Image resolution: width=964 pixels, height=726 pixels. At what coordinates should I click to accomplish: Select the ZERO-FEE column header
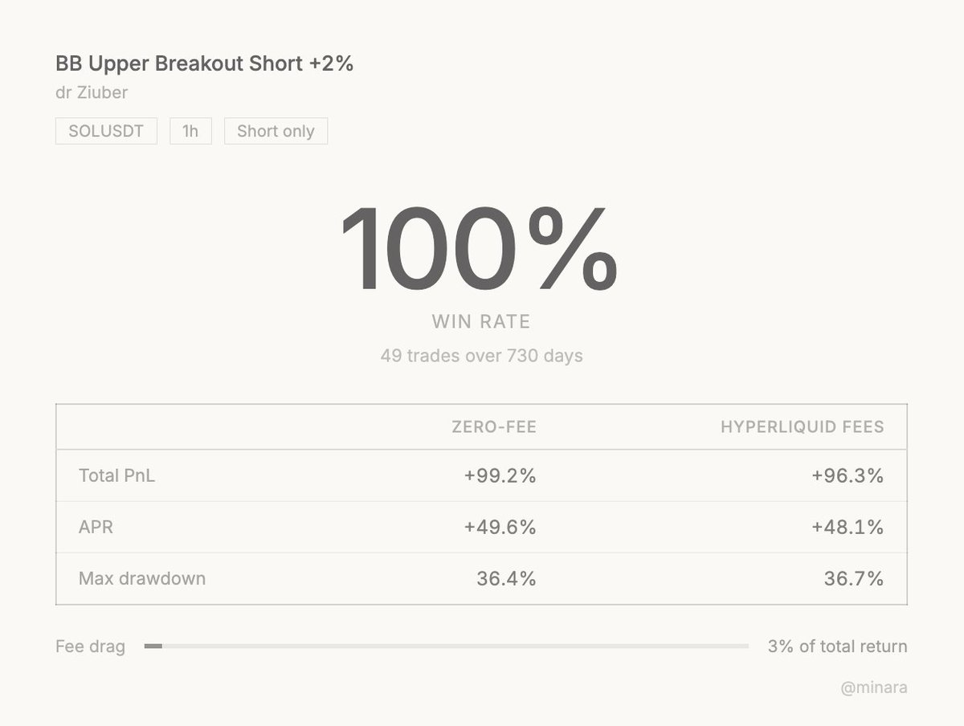tap(493, 427)
